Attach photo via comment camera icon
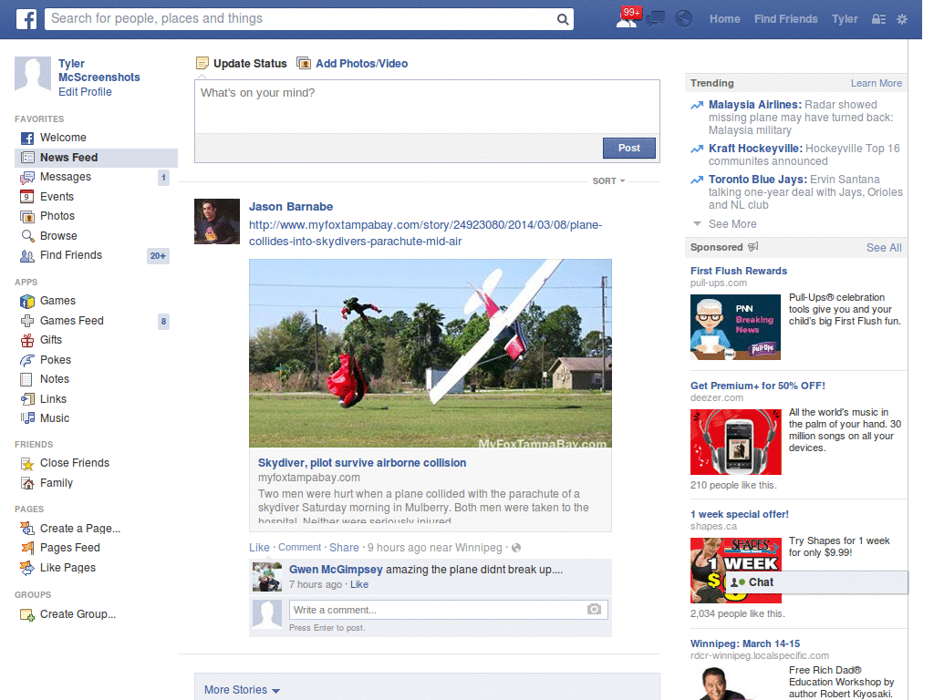This screenshot has height=700, width=934. tap(594, 609)
